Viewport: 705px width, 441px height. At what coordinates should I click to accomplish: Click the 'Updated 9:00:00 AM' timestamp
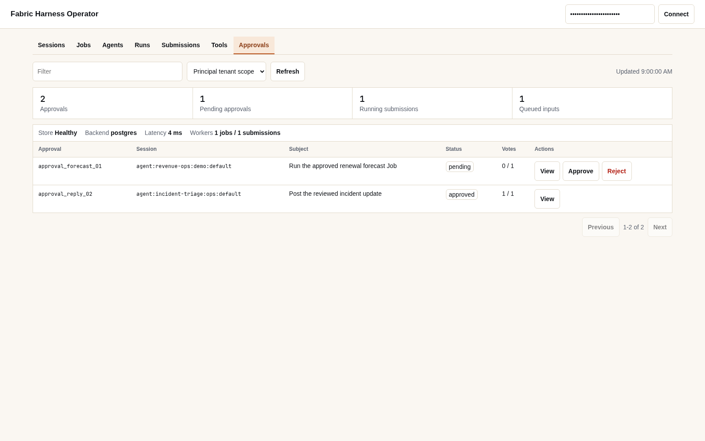point(644,71)
